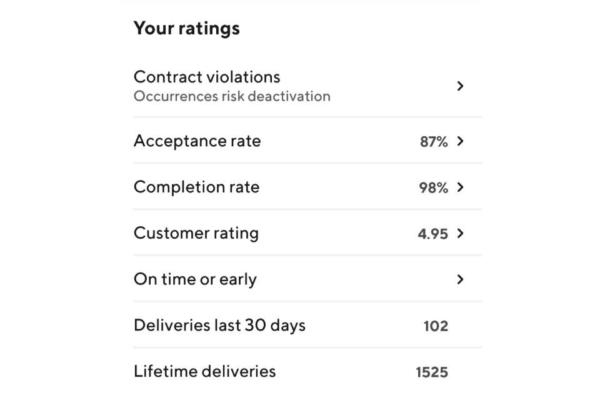Screen dimensions: 600x393
Task: Click the Deliveries last 30 days label
Action: click(219, 326)
